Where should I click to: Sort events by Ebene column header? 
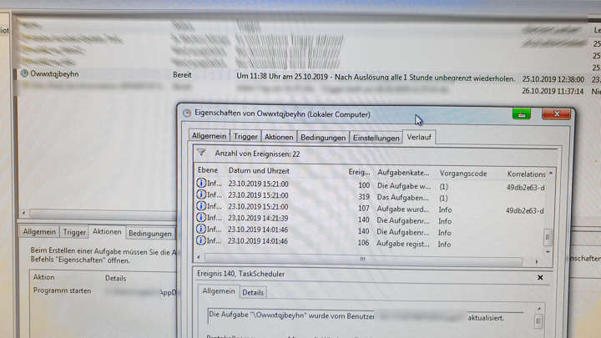[208, 170]
